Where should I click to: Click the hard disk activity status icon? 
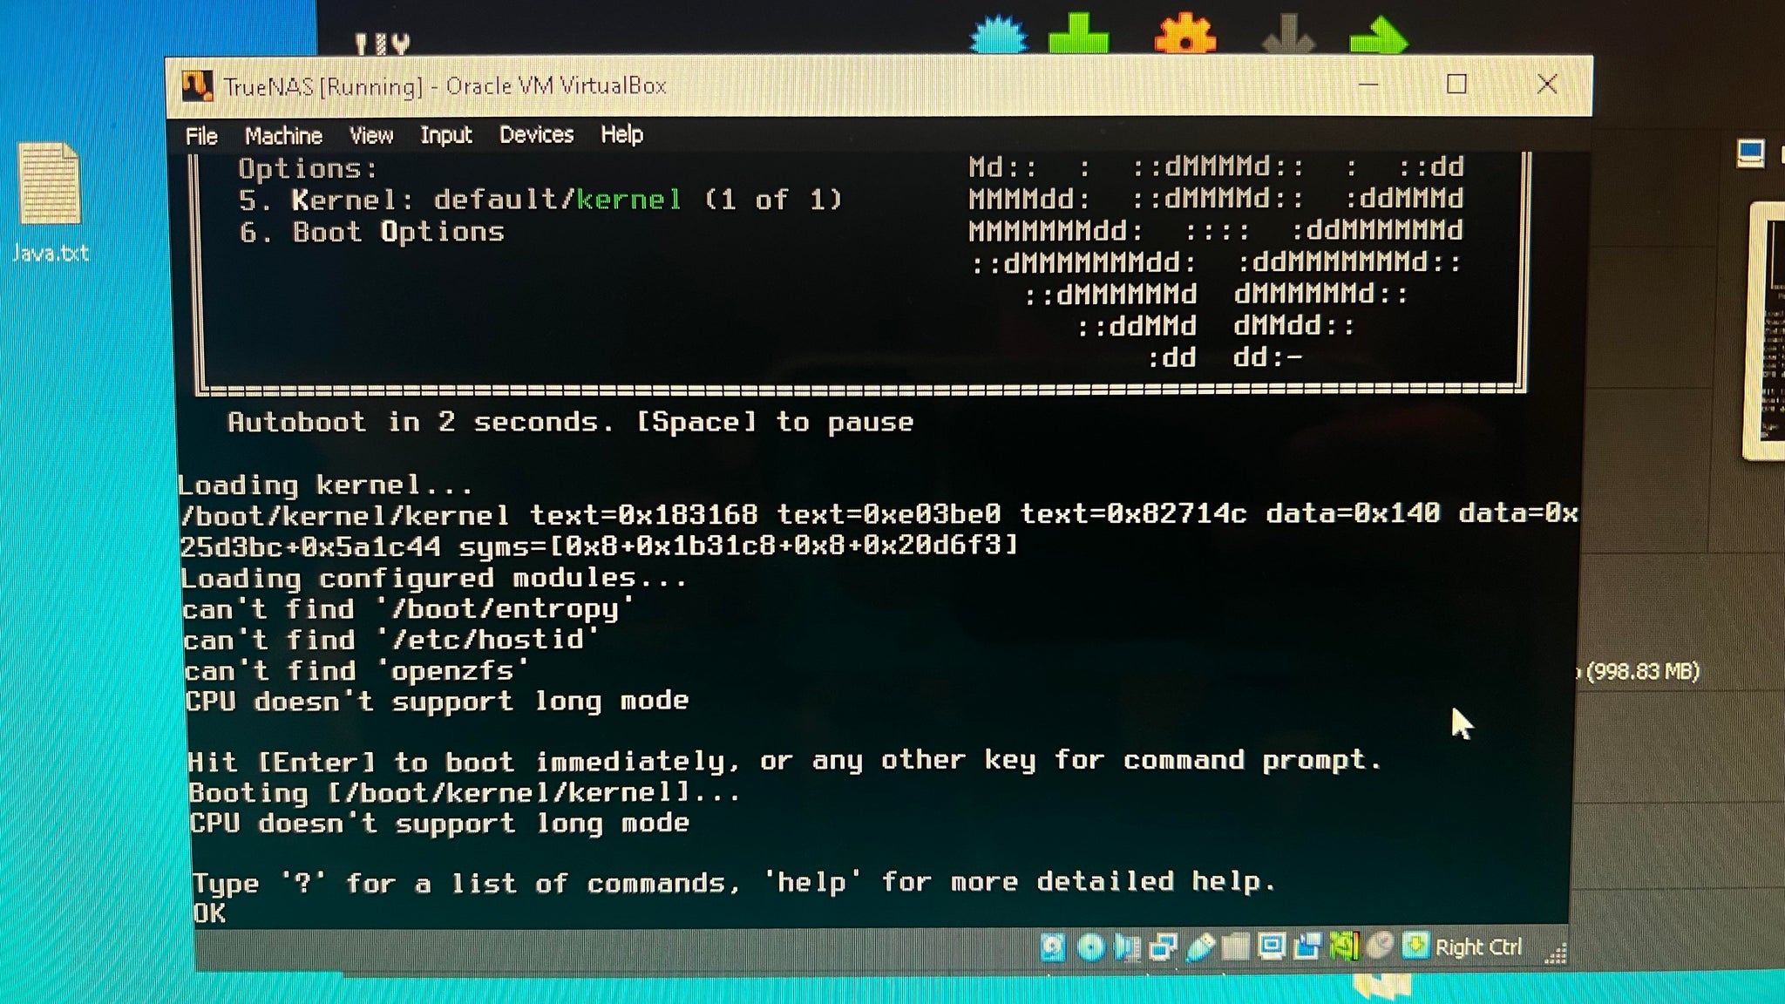(x=1053, y=946)
